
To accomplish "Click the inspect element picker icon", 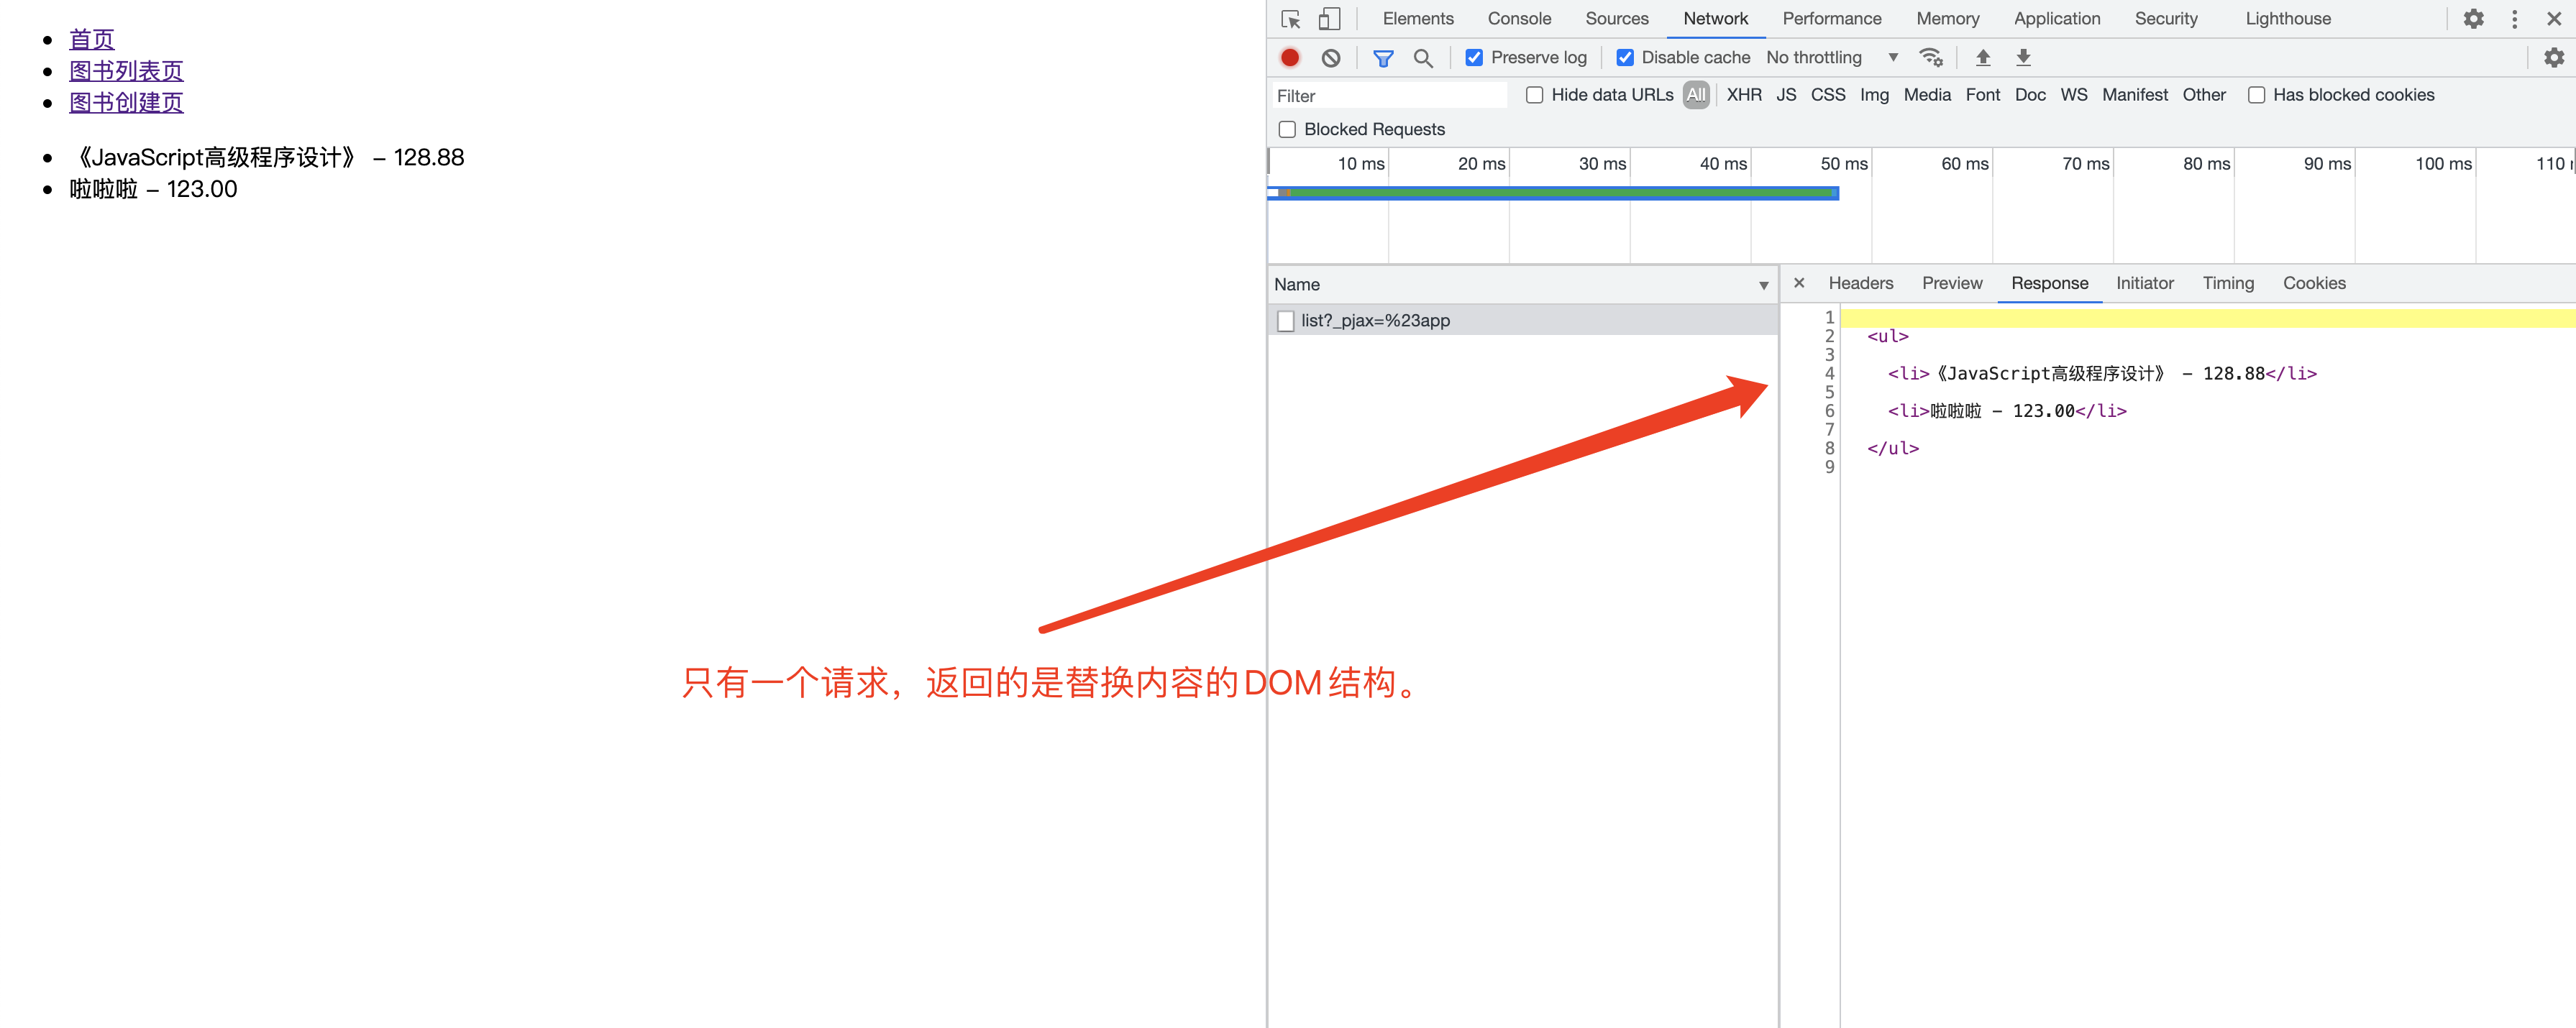I will coord(1290,19).
